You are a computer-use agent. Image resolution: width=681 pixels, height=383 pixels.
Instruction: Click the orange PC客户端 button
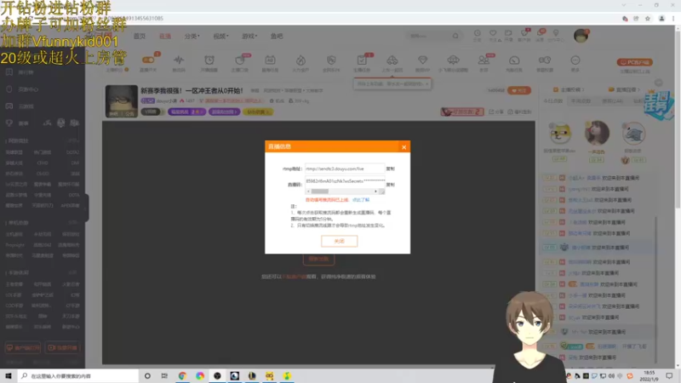click(x=634, y=62)
